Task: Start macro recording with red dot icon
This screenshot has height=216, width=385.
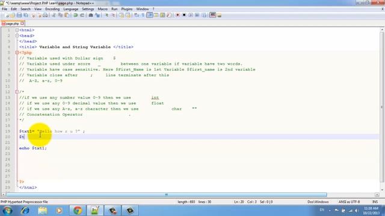Action: (x=177, y=15)
